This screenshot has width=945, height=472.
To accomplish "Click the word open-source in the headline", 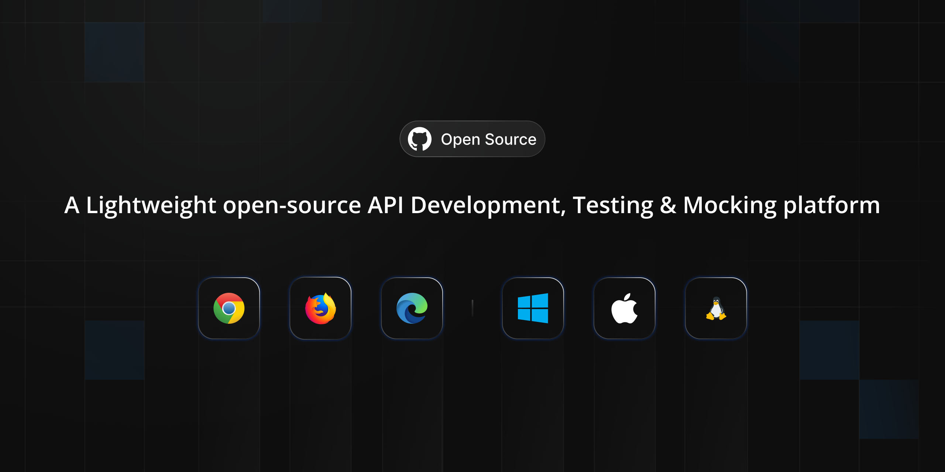I will click(x=292, y=205).
